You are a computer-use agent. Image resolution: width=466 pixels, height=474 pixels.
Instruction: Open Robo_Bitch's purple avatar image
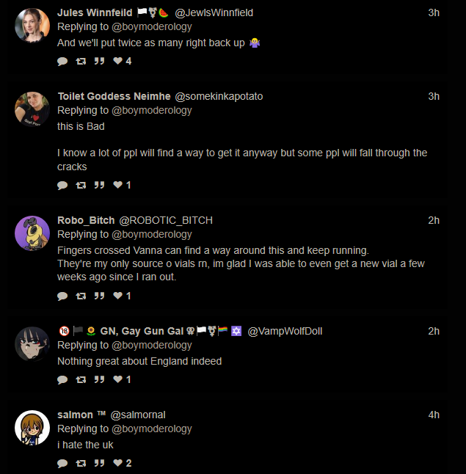32,233
